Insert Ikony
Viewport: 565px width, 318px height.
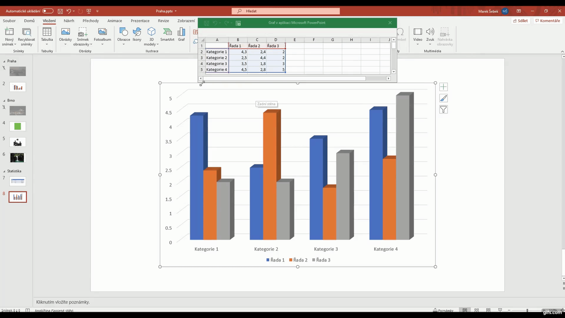coord(137,35)
